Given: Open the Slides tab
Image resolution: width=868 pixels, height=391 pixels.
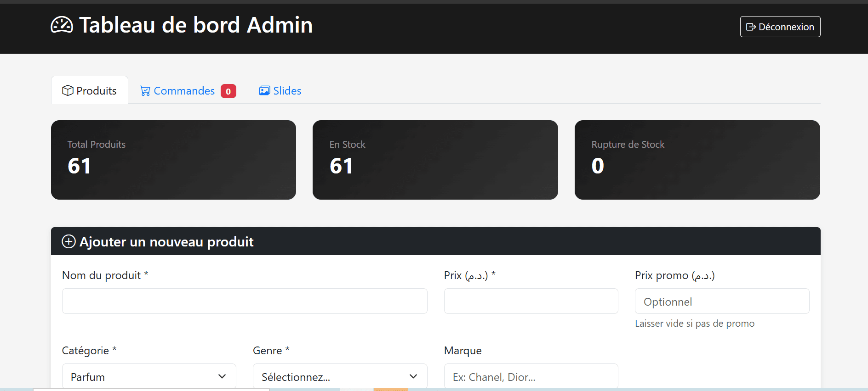Looking at the screenshot, I should point(280,90).
